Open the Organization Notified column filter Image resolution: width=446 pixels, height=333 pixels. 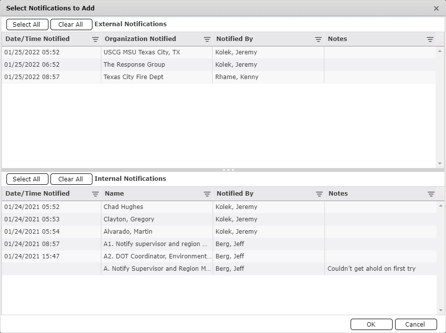[207, 39]
